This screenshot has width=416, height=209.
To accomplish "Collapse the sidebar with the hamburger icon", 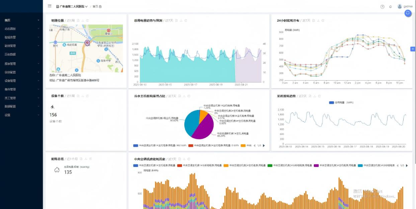I will coord(50,7).
